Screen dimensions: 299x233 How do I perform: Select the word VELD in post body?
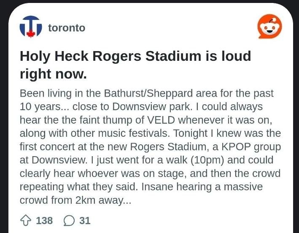pyautogui.click(x=161, y=120)
